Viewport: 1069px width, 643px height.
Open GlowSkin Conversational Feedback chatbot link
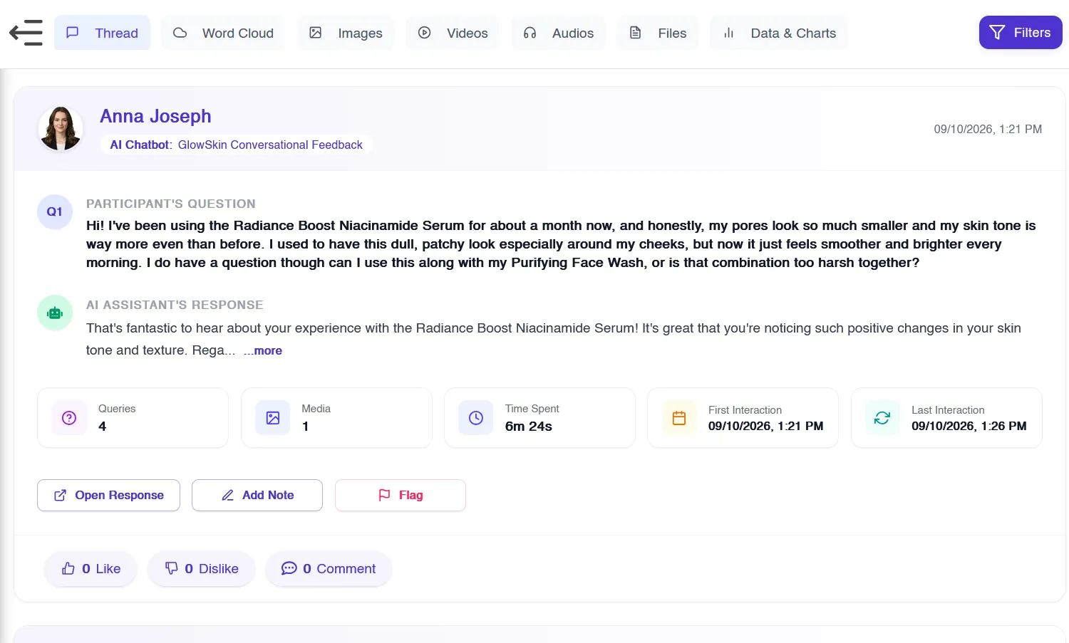[x=270, y=145]
